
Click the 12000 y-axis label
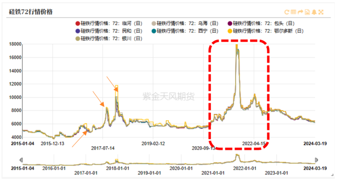(15, 84)
